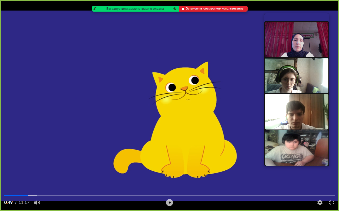The width and height of the screenshot is (339, 211).
Task: Click the 'Вы запустили демонстрацию экрана' label
Action: click(135, 9)
